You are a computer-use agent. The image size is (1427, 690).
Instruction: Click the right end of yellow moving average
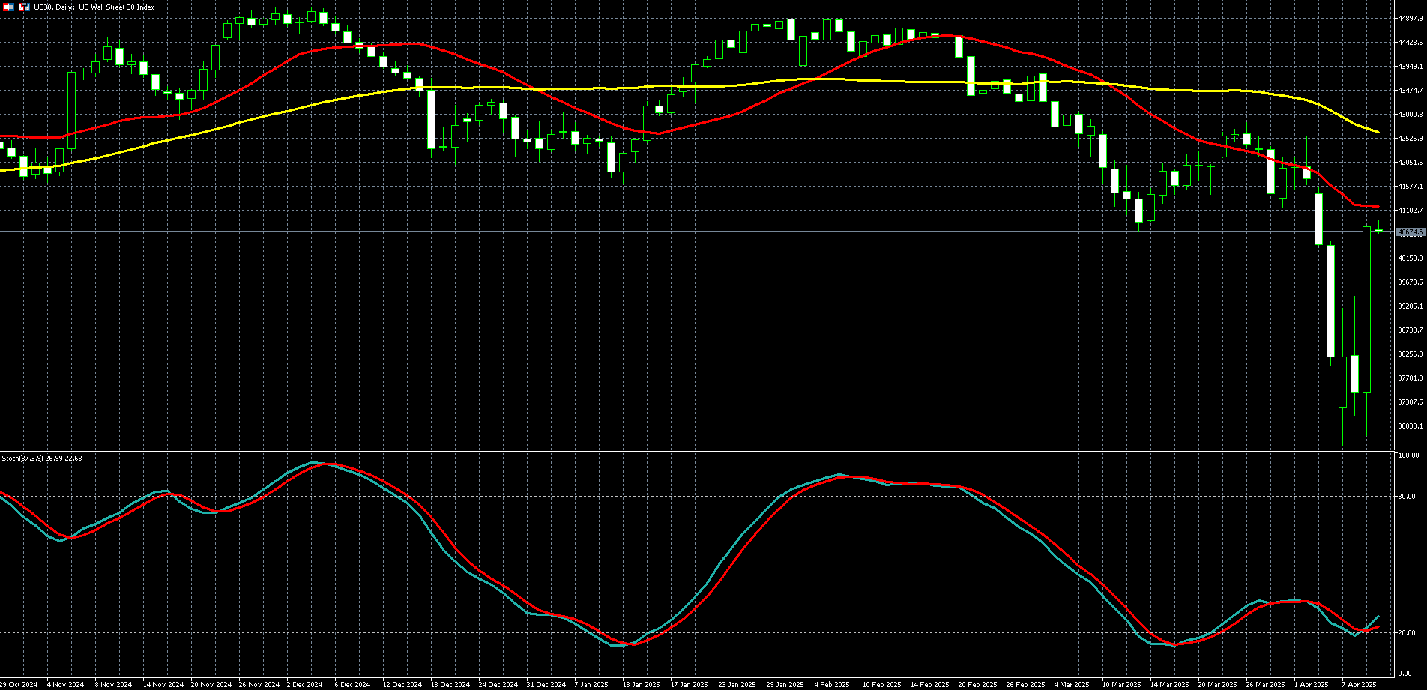(x=1378, y=133)
